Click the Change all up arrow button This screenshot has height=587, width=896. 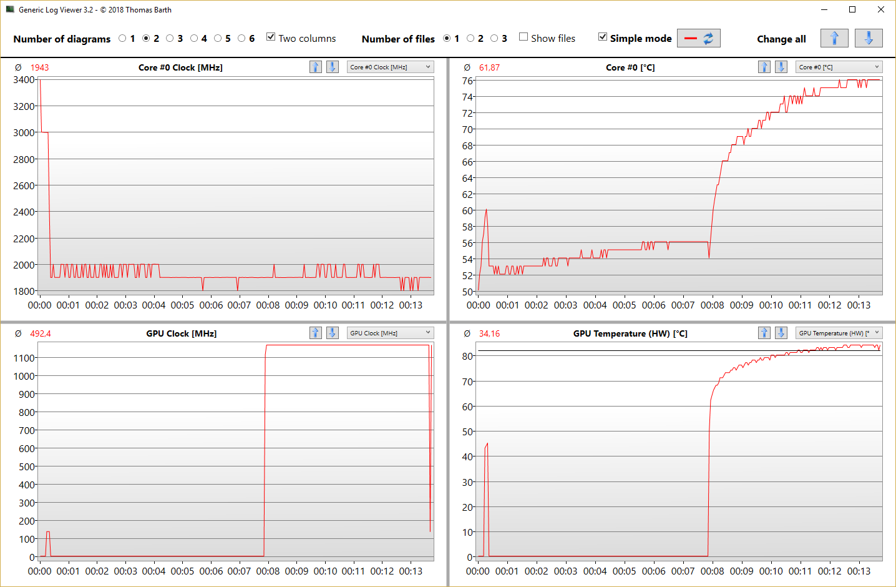[834, 38]
